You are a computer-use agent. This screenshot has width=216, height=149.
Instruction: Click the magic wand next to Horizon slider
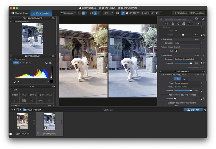coord(204,35)
